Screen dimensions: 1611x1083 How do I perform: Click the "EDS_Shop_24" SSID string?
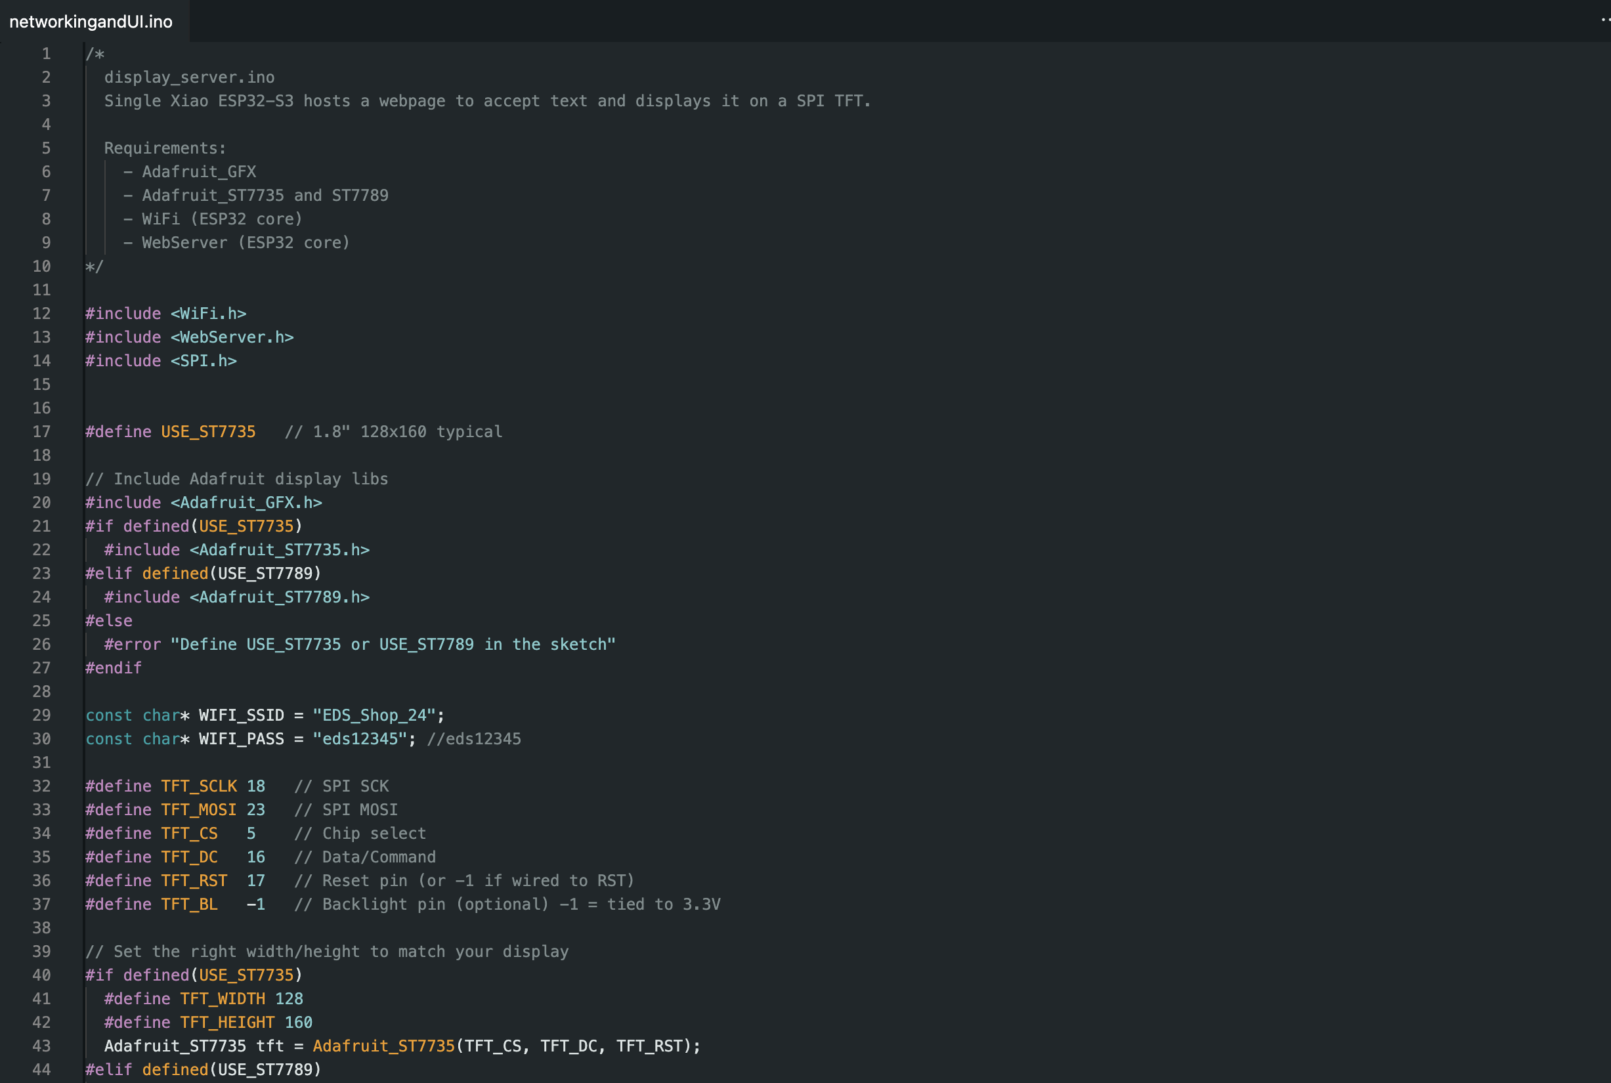click(374, 715)
